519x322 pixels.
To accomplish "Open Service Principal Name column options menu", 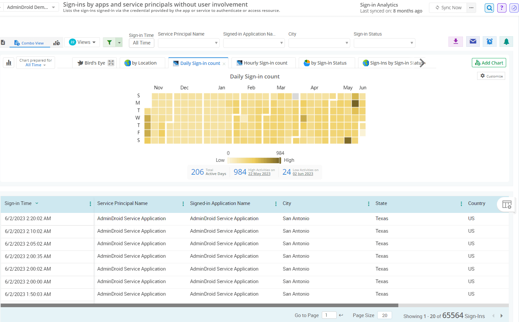I will tap(183, 204).
